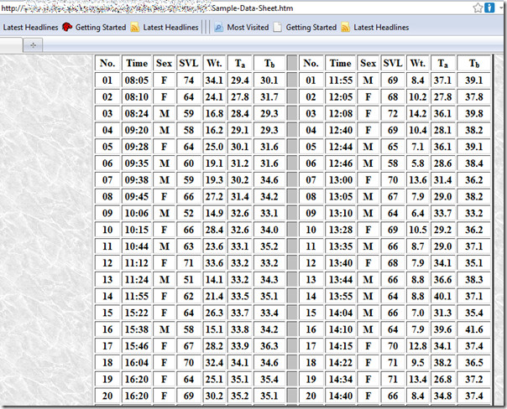Click the time cell 13:44

341,280
